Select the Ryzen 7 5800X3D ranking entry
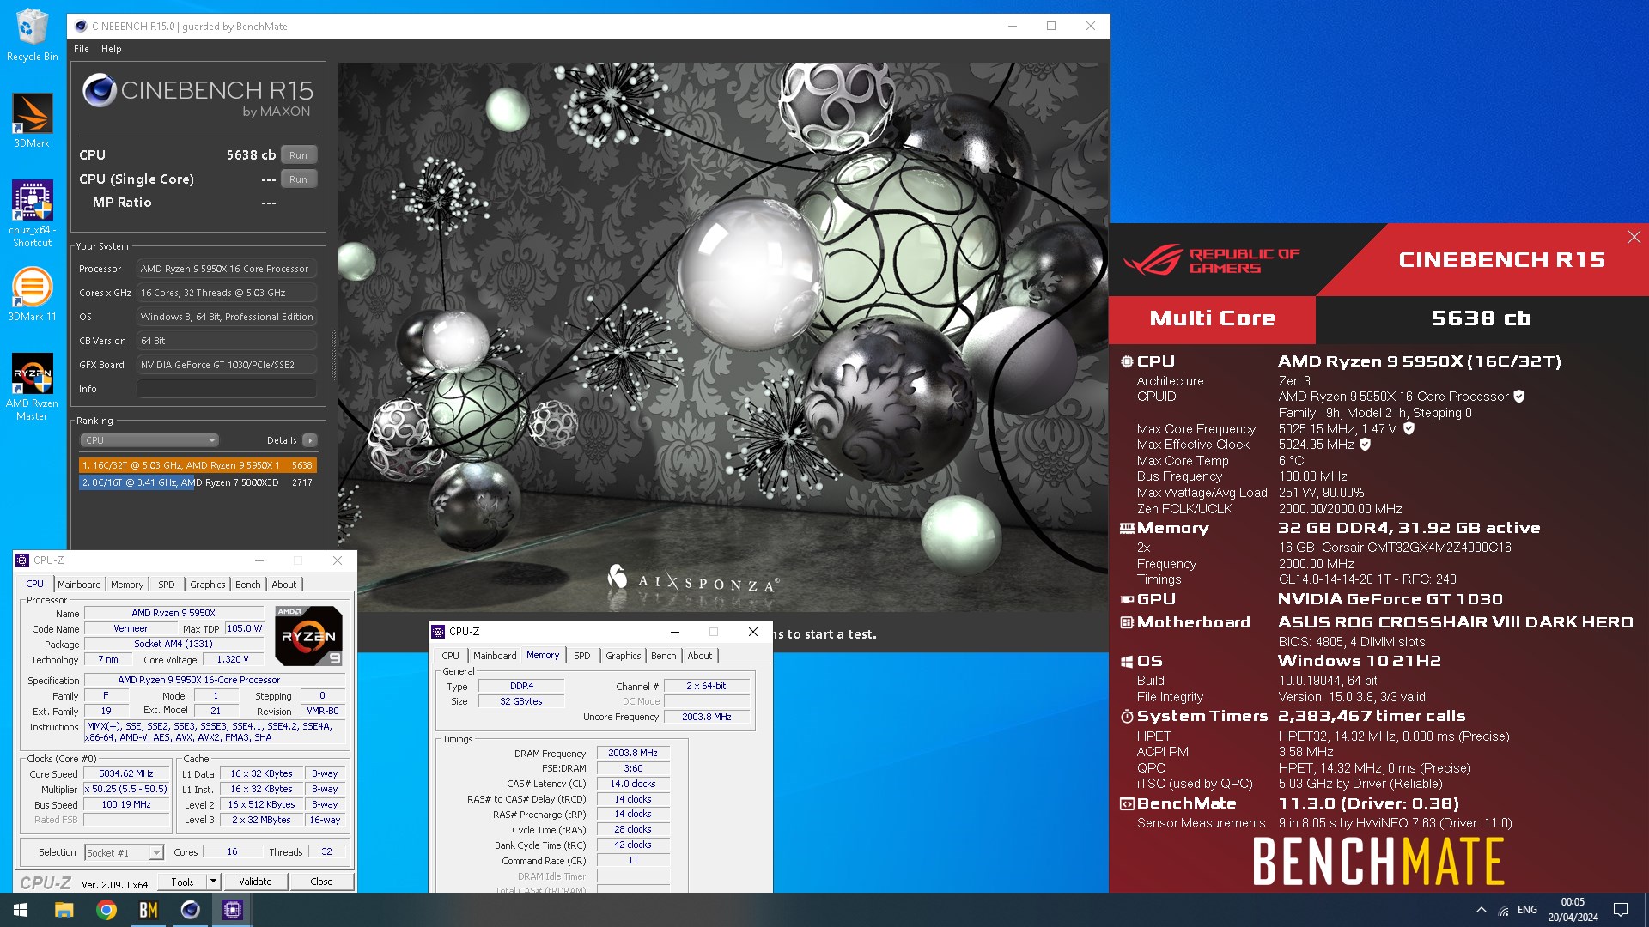The height and width of the screenshot is (927, 1649). (198, 482)
